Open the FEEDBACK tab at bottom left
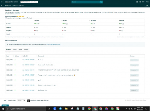150x111 pixels. coord(5,105)
